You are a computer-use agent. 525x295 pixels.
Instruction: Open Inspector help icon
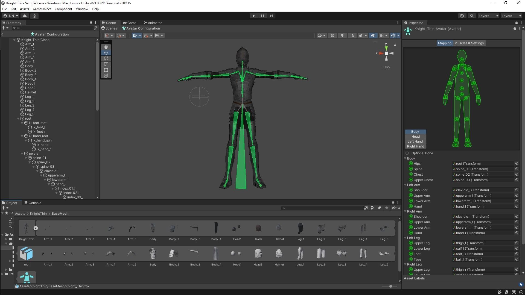click(515, 29)
